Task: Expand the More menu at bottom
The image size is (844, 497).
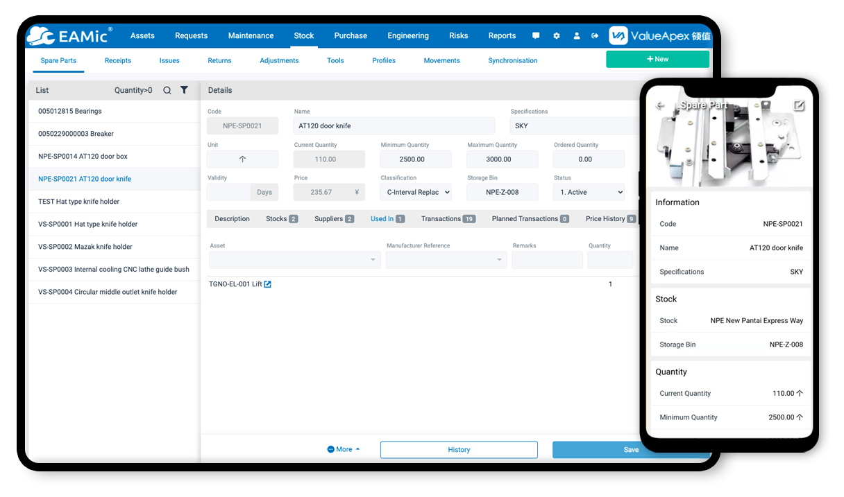Action: [x=344, y=449]
